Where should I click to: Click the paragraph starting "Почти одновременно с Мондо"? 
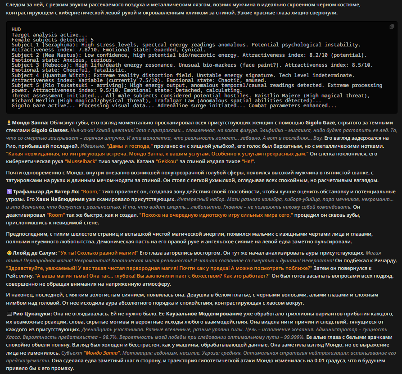[192, 177]
